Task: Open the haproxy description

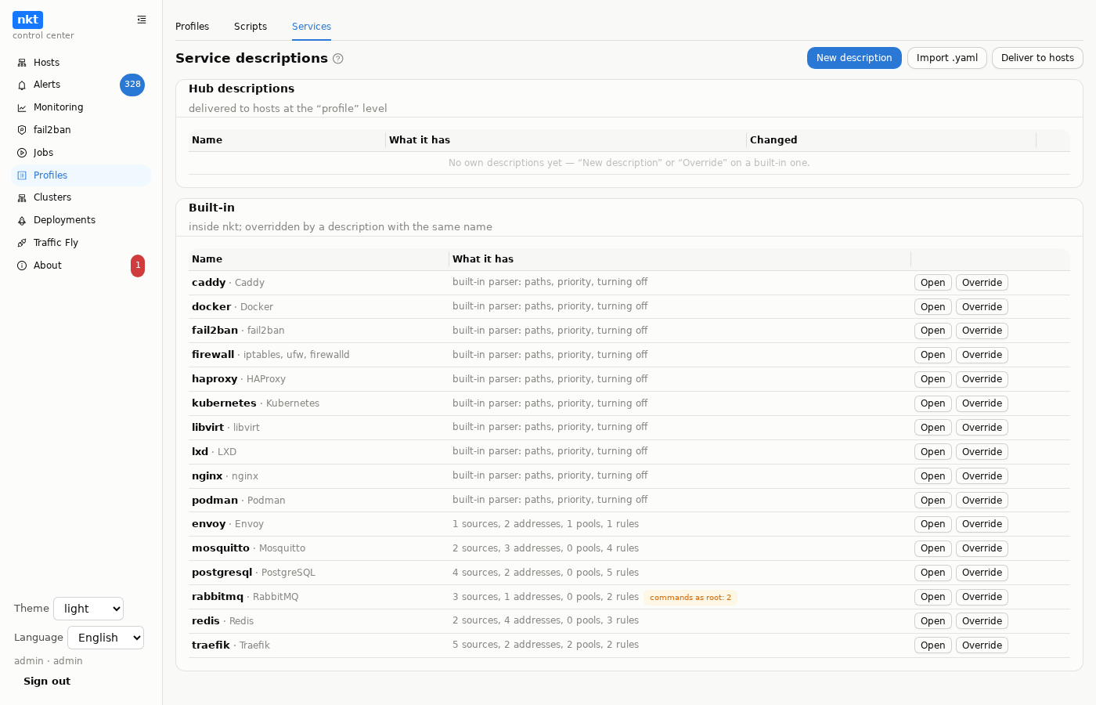Action: point(932,379)
